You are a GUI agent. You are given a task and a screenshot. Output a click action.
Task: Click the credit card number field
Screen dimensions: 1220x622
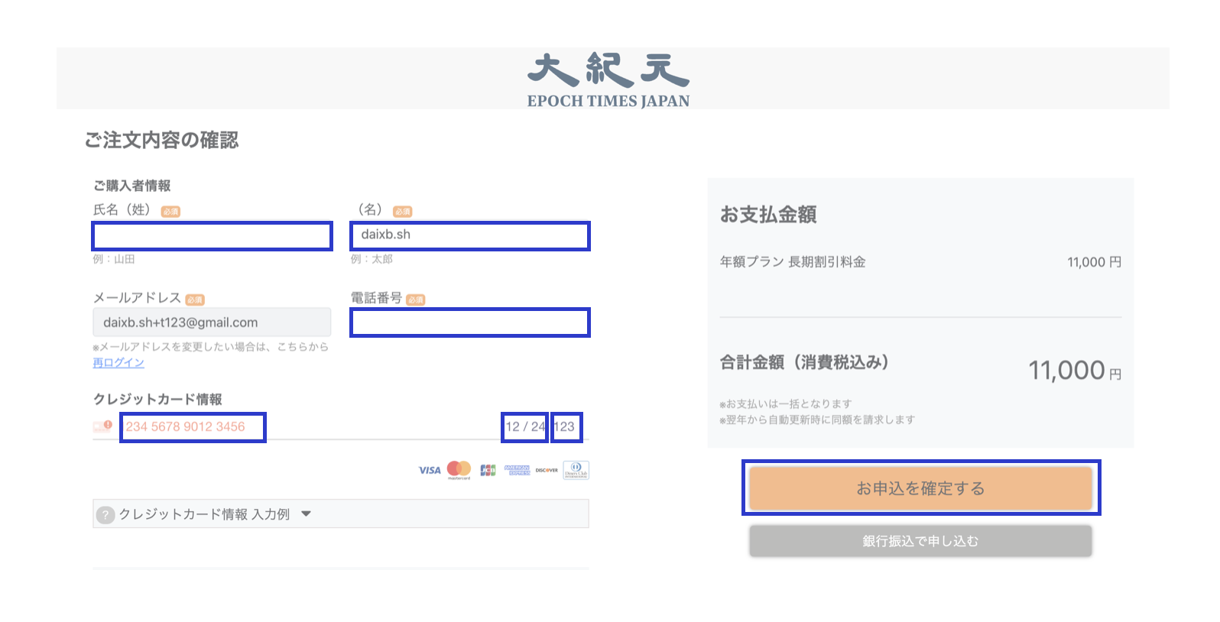pyautogui.click(x=193, y=427)
